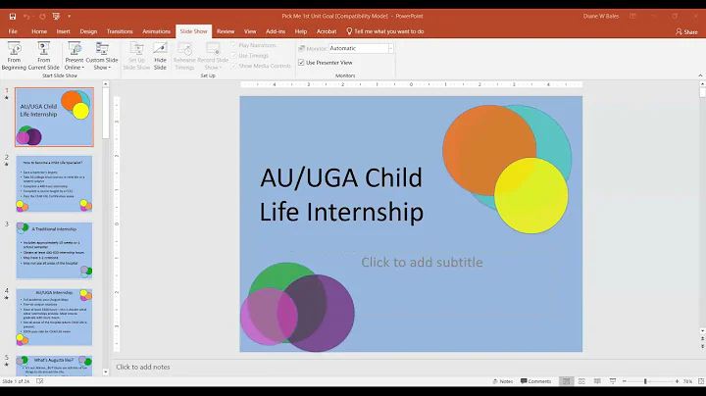Select slide 1 thumbnail AU/UGA Child Life Internship
Image resolution: width=706 pixels, height=396 pixels.
click(x=54, y=117)
